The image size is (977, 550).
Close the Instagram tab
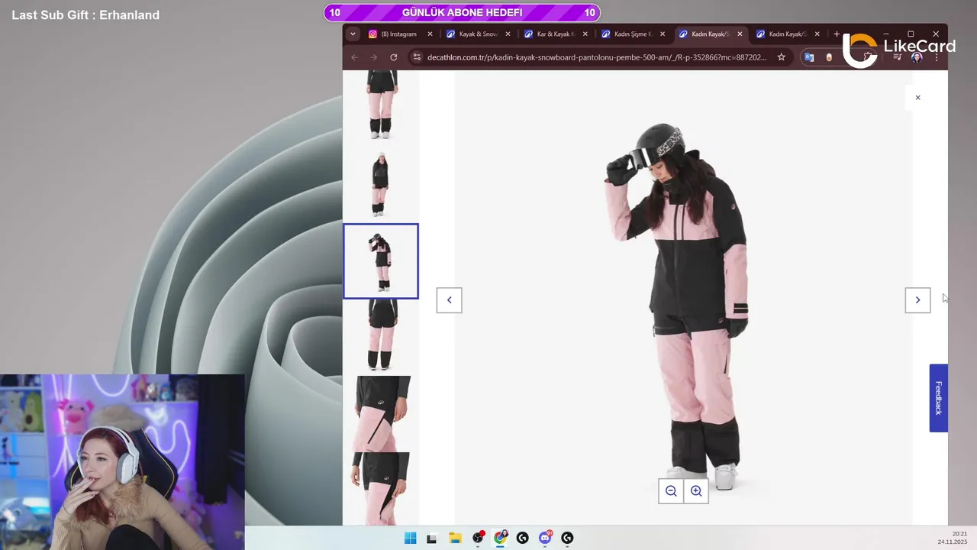[x=430, y=34]
